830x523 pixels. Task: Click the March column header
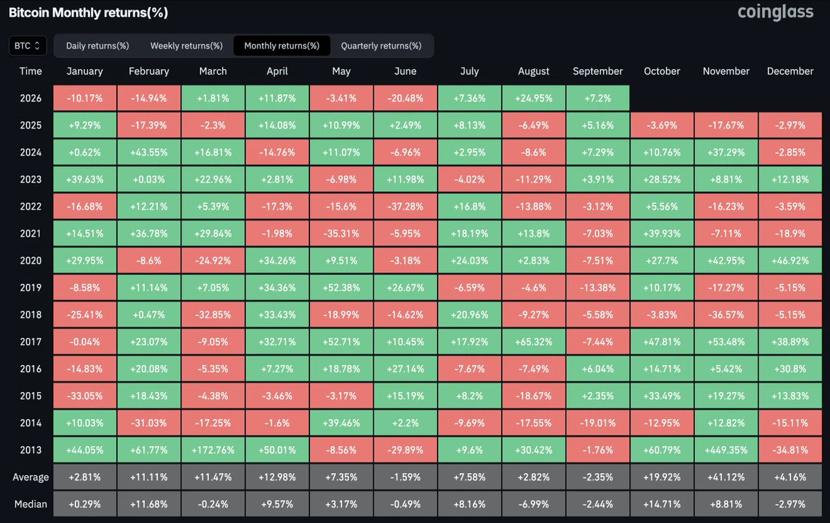pos(213,71)
